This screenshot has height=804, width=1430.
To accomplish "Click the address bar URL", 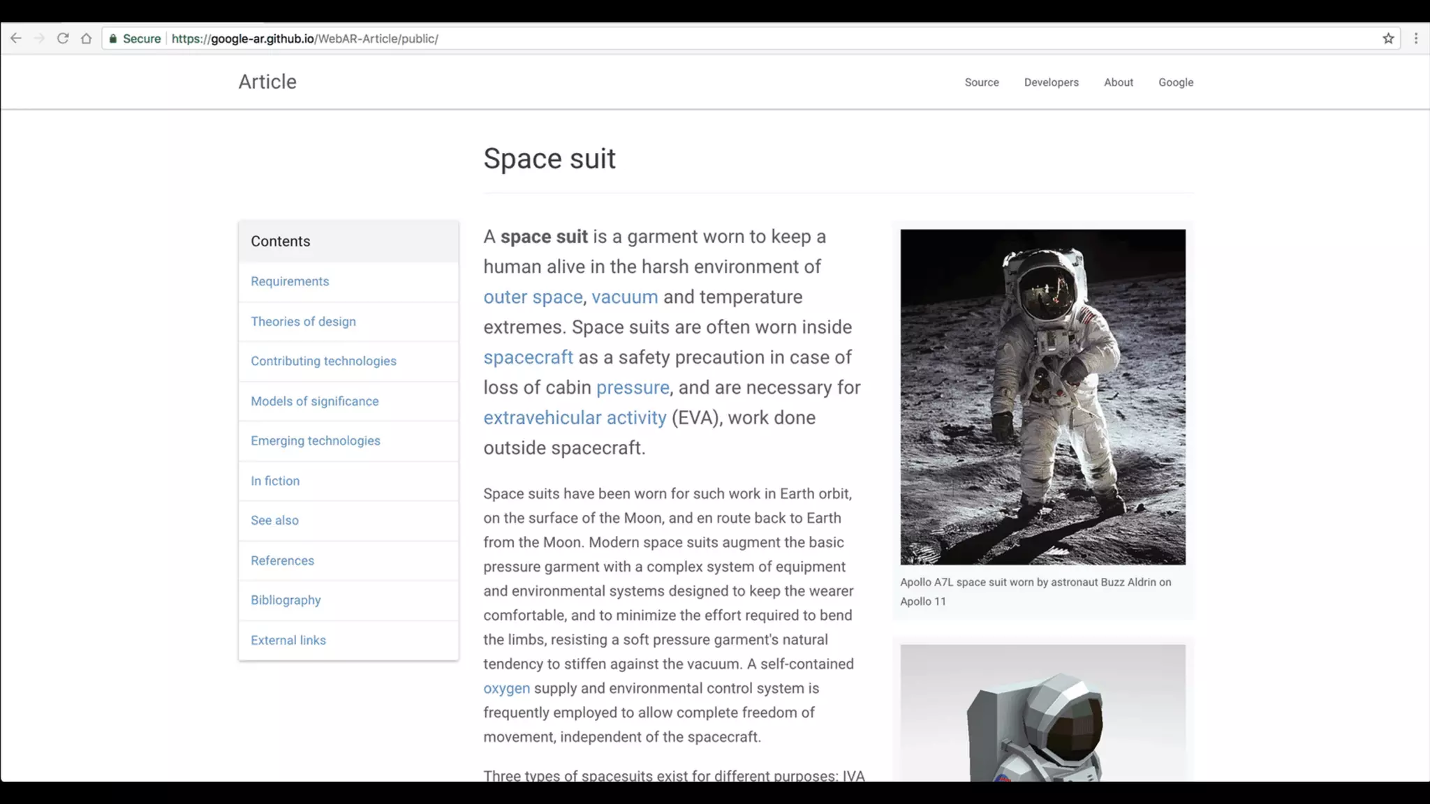I will point(305,38).
